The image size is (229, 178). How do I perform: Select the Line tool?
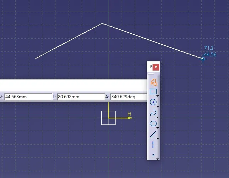pyautogui.click(x=153, y=134)
